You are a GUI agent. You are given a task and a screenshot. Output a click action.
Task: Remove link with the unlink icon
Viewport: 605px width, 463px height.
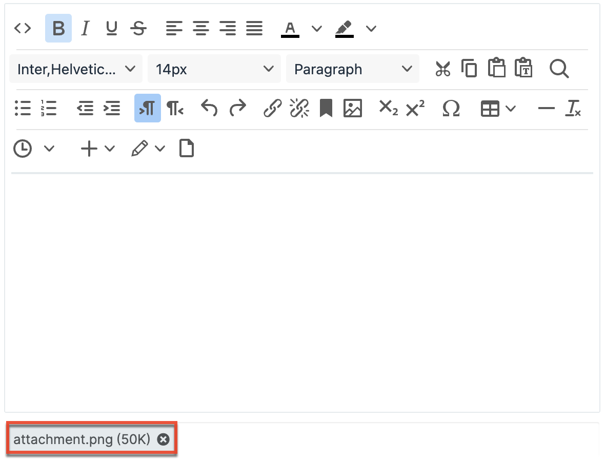[x=299, y=108]
